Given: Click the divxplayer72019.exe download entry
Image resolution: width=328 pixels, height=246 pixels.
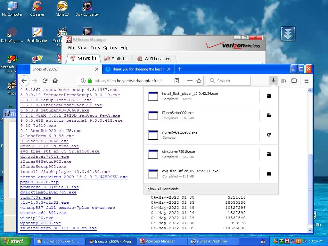Looking at the screenshot, I should click(202, 154).
